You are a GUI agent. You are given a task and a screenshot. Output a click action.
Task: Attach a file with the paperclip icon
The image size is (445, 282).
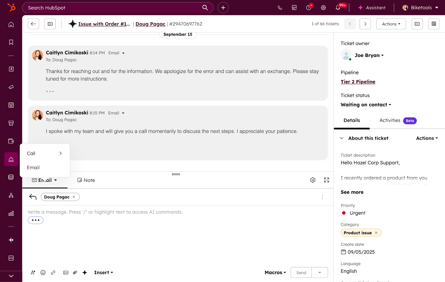75,272
